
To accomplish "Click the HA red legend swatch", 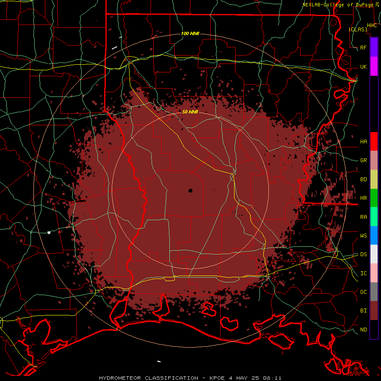I will 374,141.
